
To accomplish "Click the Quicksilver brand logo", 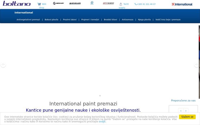I will (75, 3).
